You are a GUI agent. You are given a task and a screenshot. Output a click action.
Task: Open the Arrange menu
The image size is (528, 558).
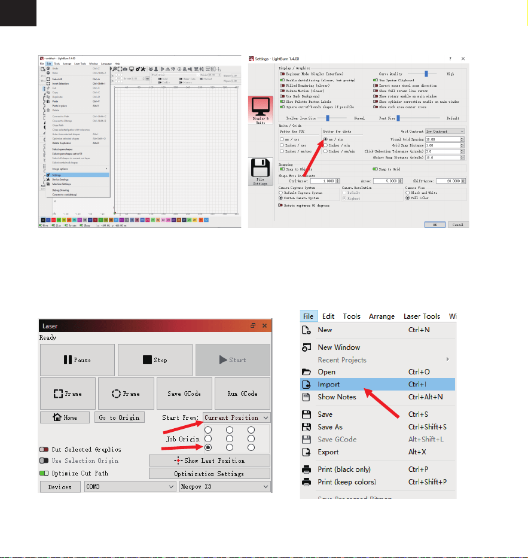click(381, 316)
